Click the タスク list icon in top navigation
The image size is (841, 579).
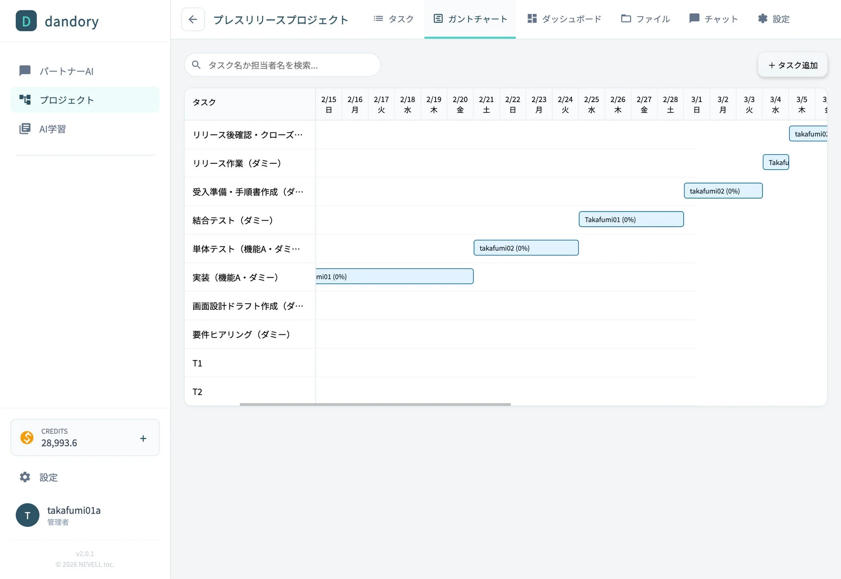pyautogui.click(x=378, y=19)
